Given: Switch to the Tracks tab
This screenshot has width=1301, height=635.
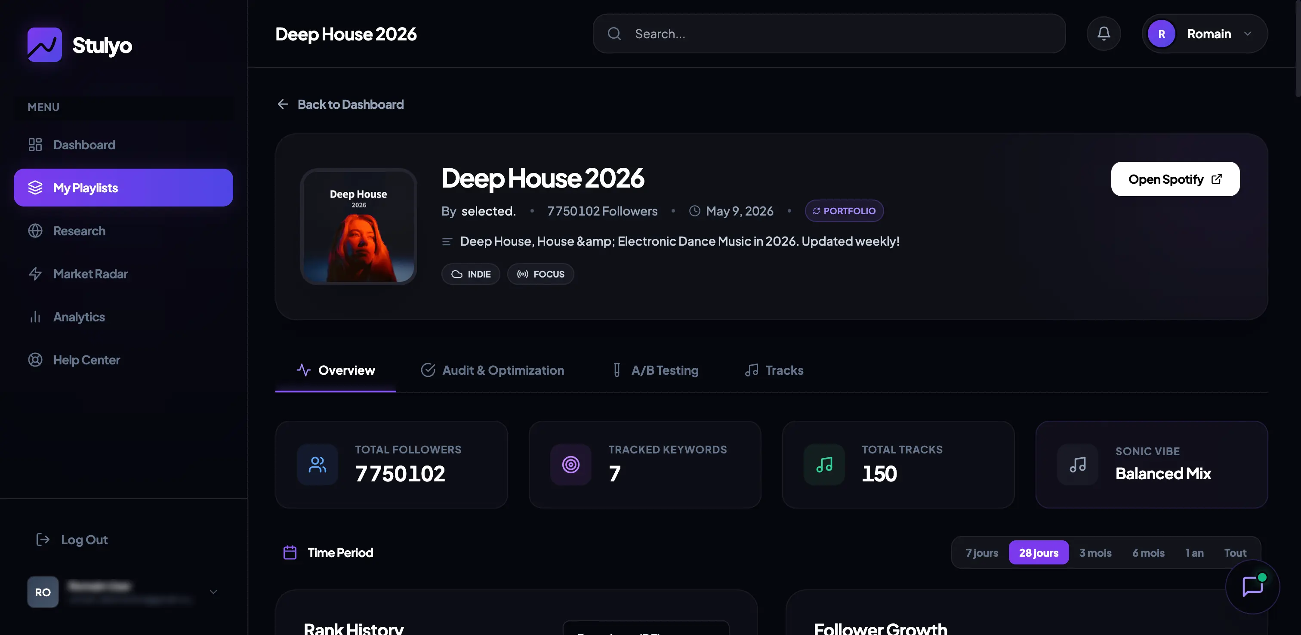Looking at the screenshot, I should pyautogui.click(x=774, y=370).
